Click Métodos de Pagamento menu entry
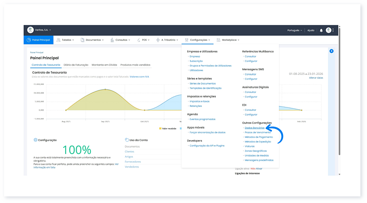This screenshot has width=367, height=203. (259, 137)
